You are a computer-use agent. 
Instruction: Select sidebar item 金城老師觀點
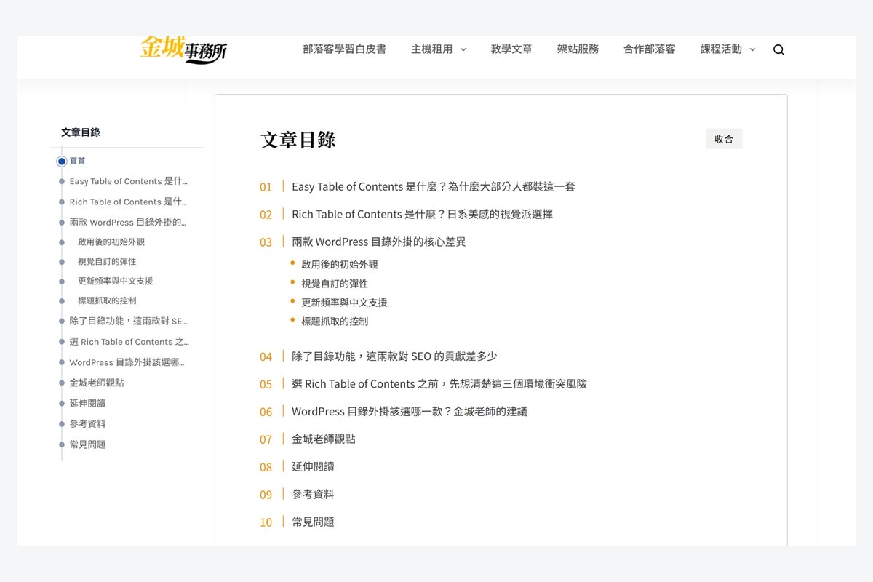pyautogui.click(x=97, y=383)
